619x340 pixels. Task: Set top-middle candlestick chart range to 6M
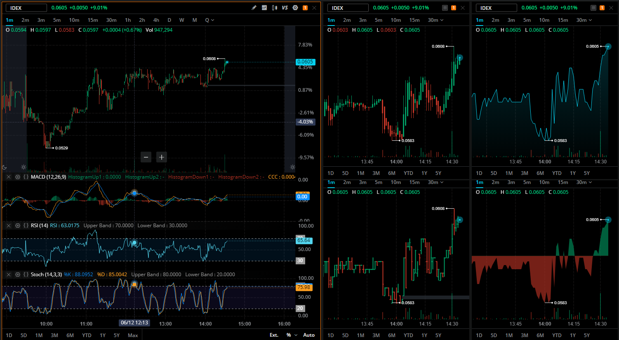tap(392, 173)
